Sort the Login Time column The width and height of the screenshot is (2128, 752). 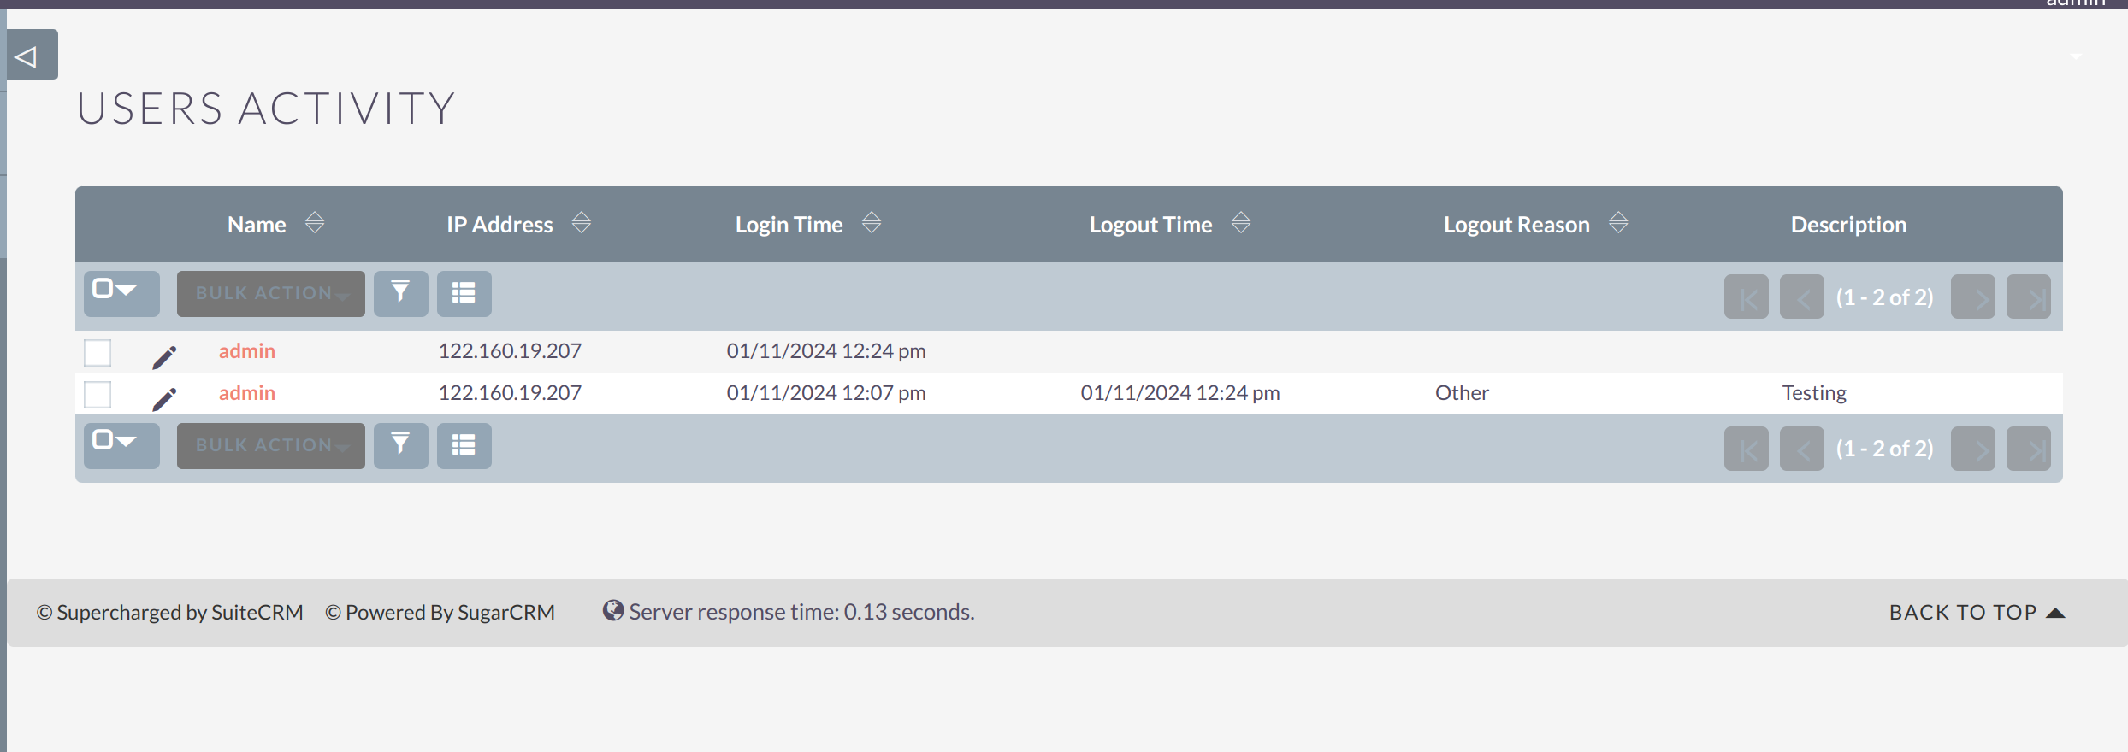[x=872, y=224]
